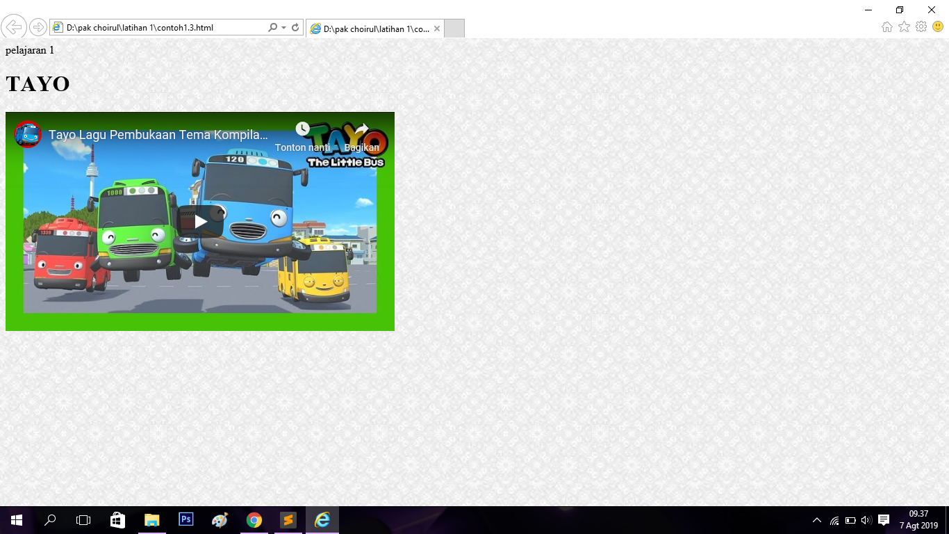Expand the address bar autocomplete dropdown arrow
949x534 pixels.
pos(283,28)
